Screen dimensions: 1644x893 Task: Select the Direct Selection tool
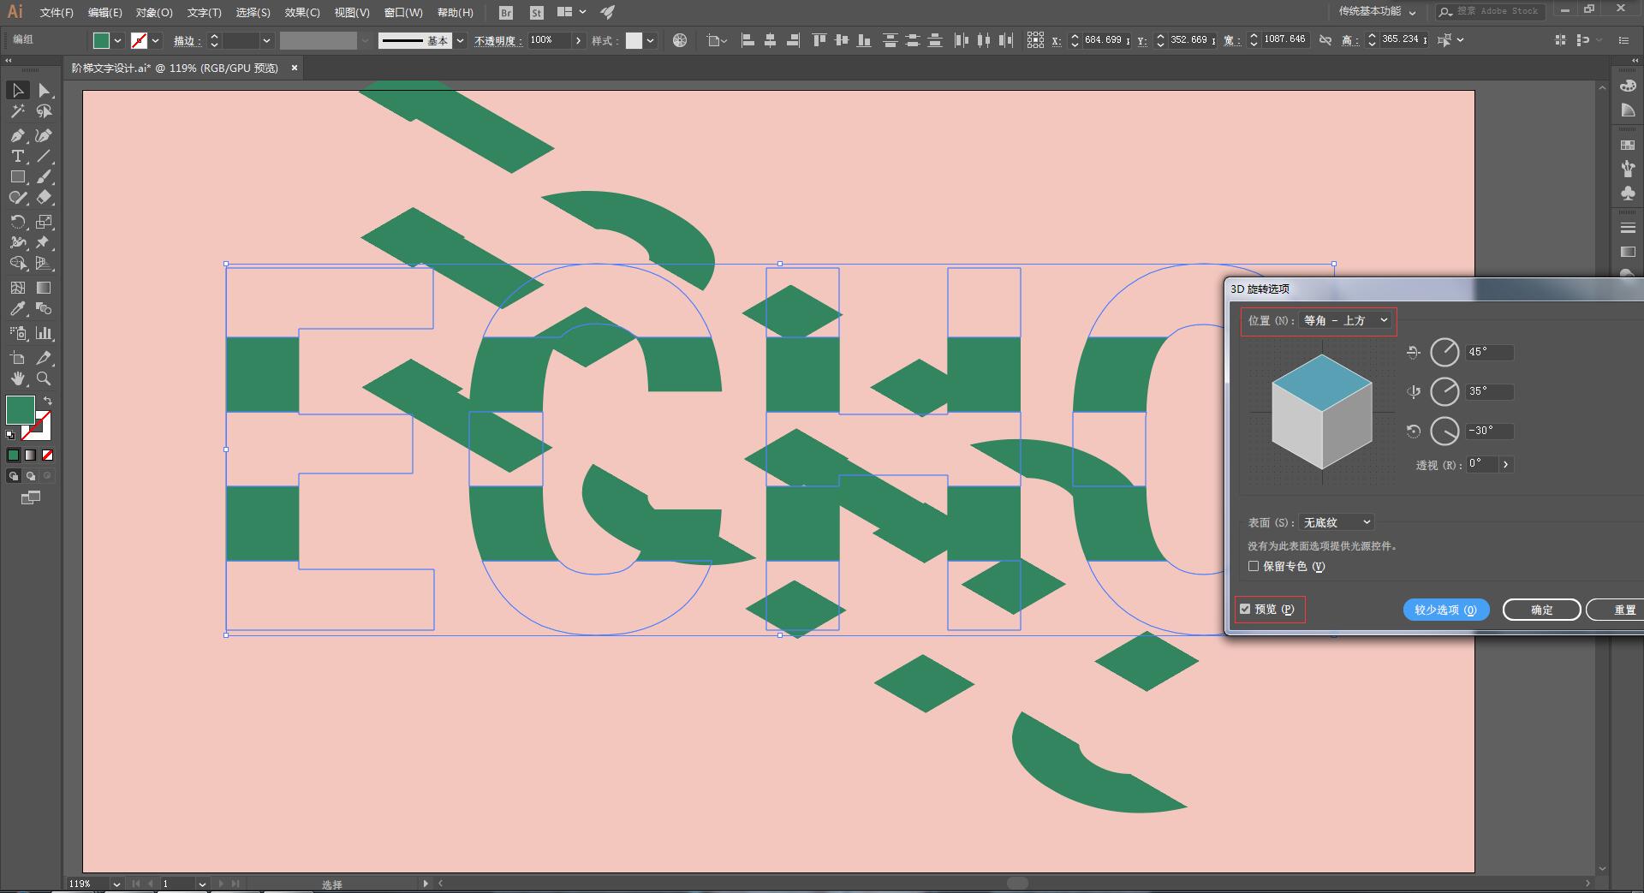click(x=44, y=90)
